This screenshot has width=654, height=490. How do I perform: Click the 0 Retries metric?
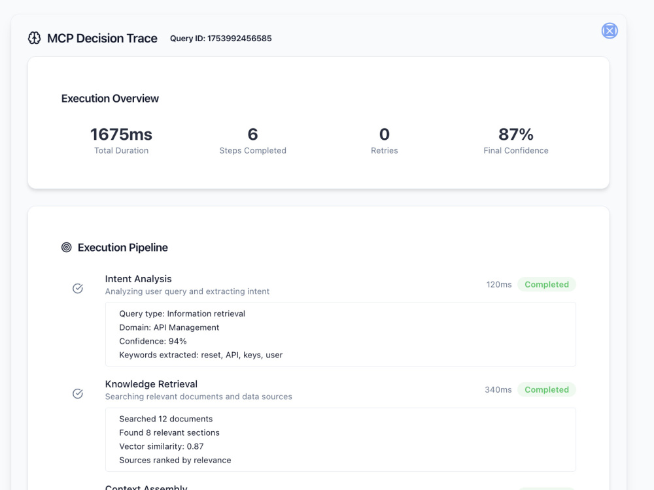point(384,141)
